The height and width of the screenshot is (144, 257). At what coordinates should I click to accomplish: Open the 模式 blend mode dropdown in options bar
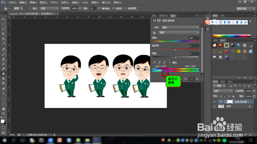[49, 8]
